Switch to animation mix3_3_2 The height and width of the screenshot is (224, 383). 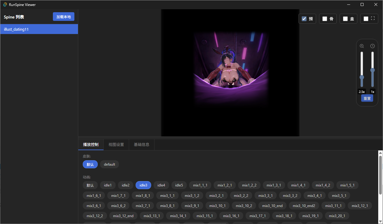pos(290,196)
